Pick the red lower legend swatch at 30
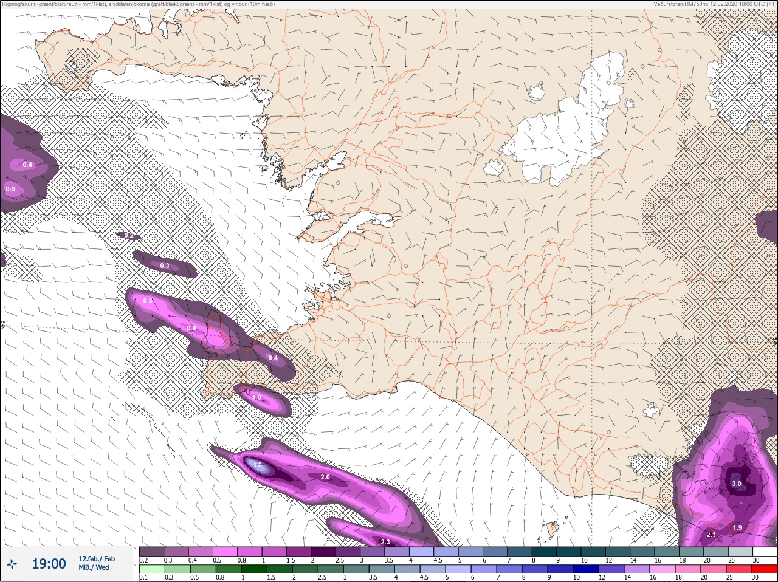 click(765, 569)
